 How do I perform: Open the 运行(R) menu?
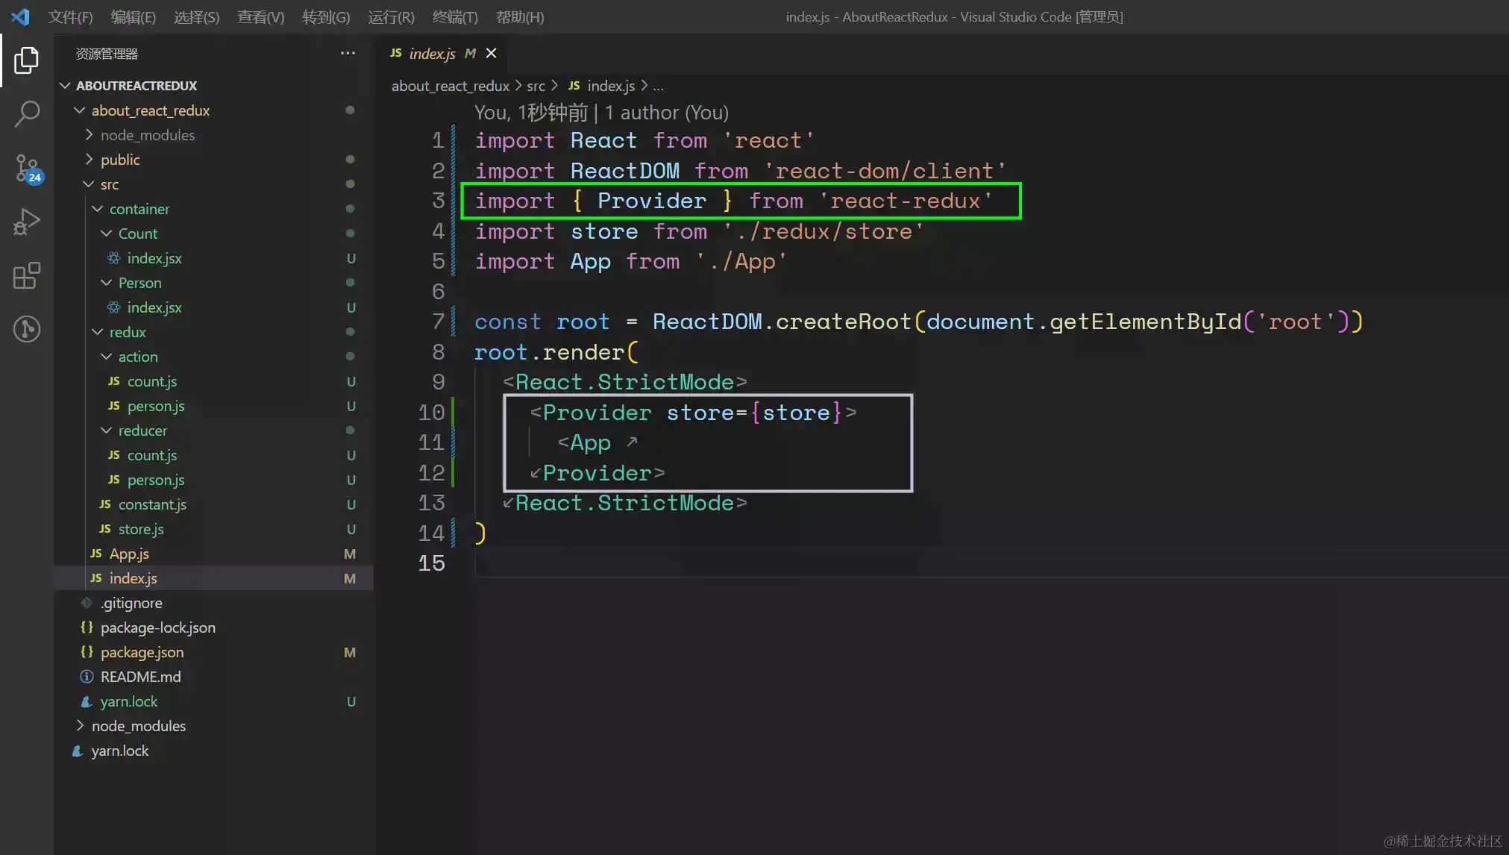click(391, 16)
